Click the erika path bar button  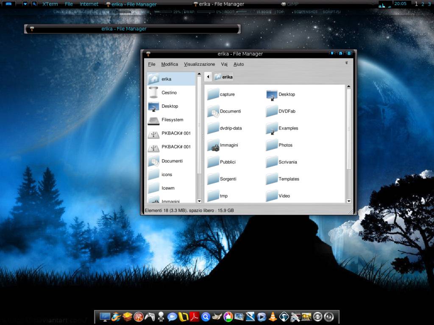[x=223, y=77]
